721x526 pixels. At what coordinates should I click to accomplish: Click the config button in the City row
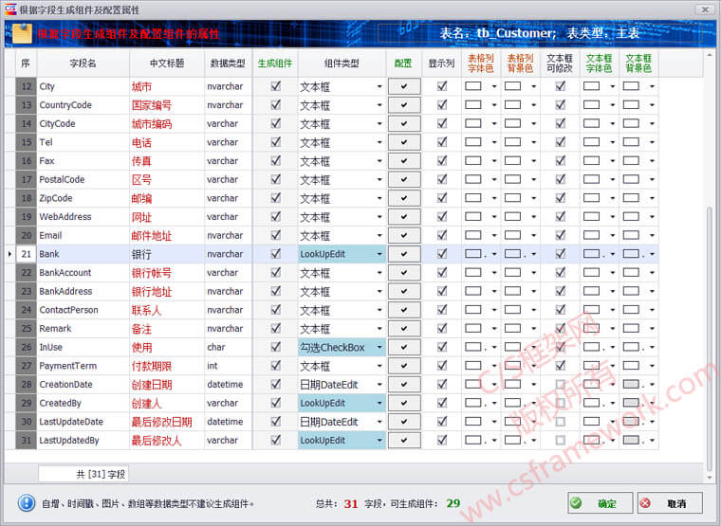404,86
